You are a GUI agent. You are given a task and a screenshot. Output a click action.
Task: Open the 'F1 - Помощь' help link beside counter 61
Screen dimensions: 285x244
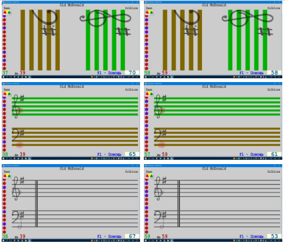pyautogui.click(x=251, y=154)
